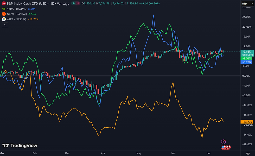
Task: Click the orange −18.73% MSFT axis label
Action: click(x=247, y=122)
